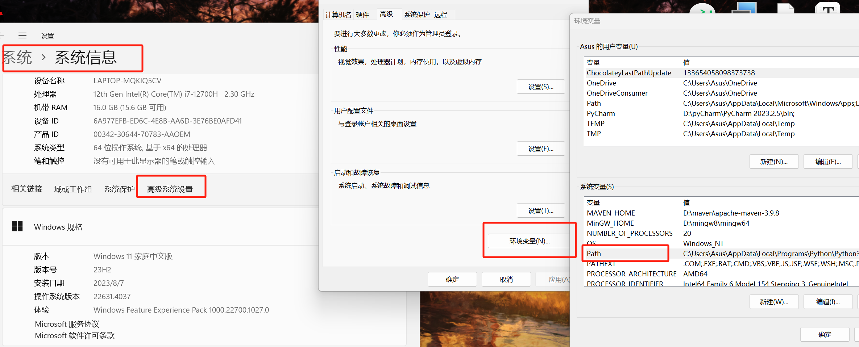Click the 操作系统版本 value 22631.4037

[x=112, y=296]
